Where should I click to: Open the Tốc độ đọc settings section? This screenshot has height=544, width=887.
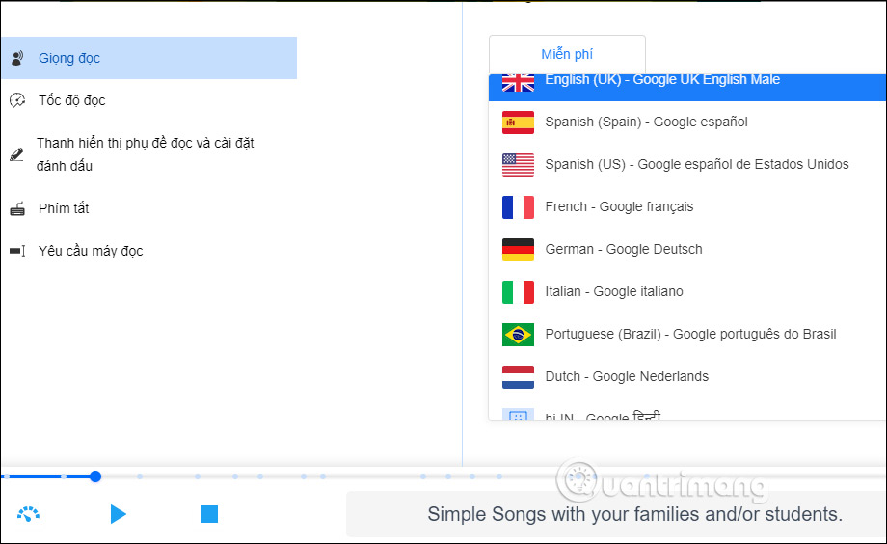72,100
